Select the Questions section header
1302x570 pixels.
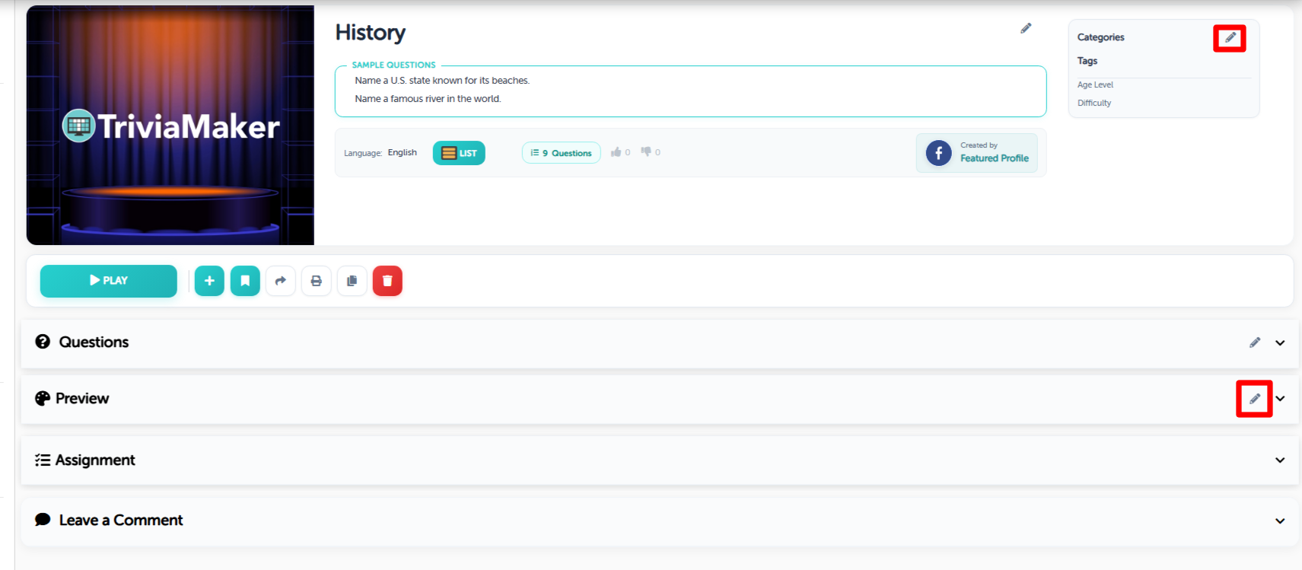point(660,343)
